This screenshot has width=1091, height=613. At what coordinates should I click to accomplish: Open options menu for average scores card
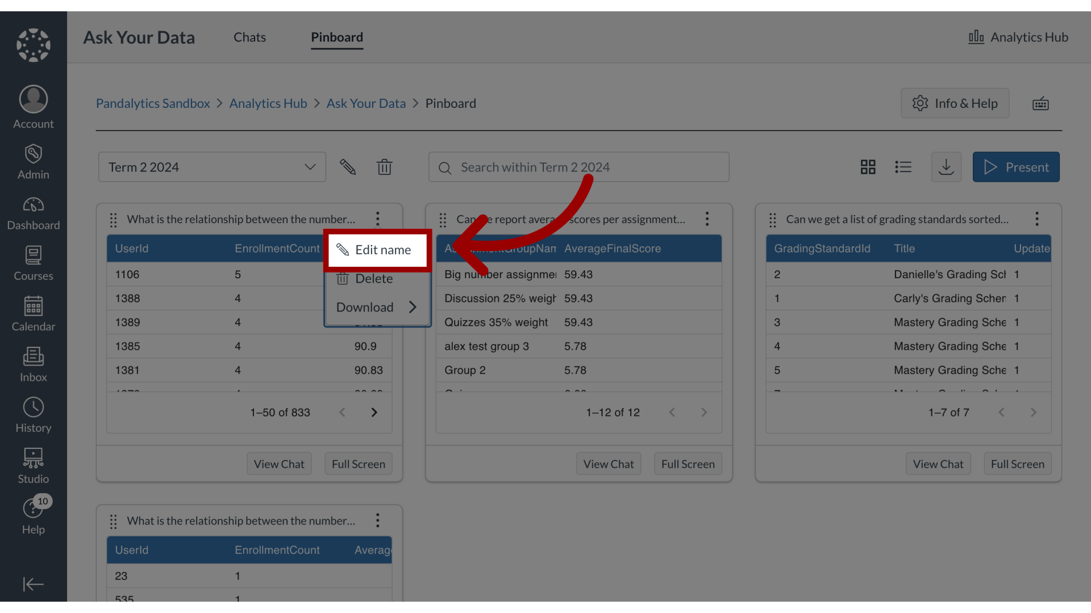[x=707, y=219]
